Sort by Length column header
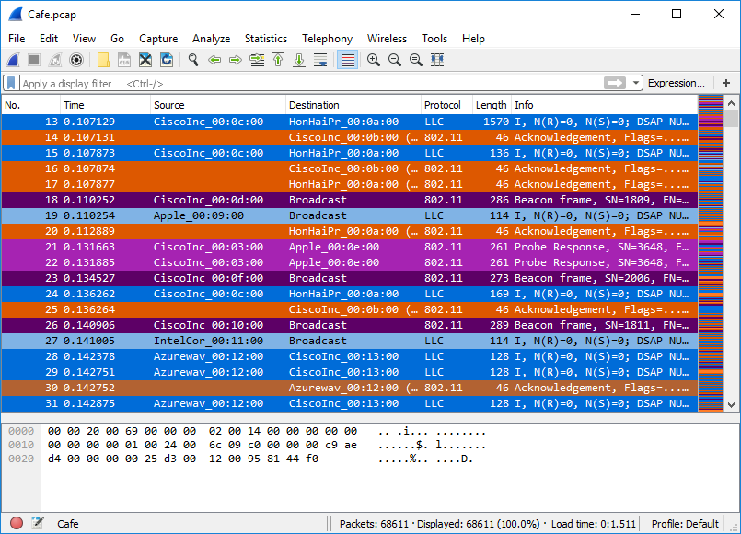The image size is (741, 534). [492, 105]
